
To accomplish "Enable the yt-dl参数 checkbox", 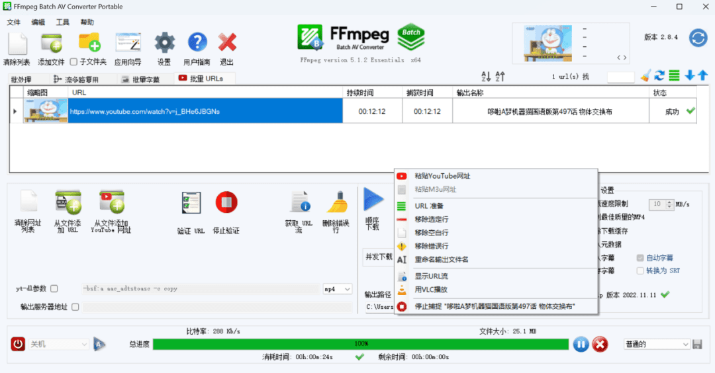I will [x=54, y=289].
